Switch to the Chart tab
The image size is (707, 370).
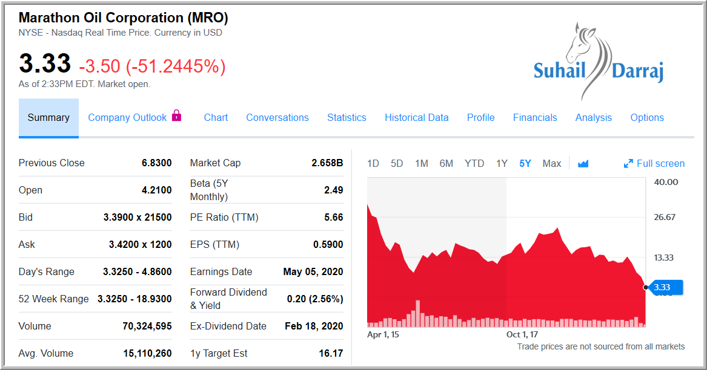tap(216, 117)
